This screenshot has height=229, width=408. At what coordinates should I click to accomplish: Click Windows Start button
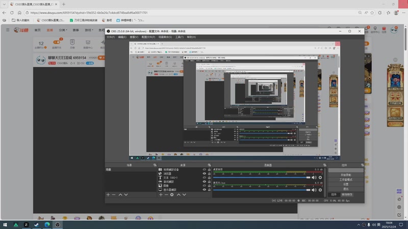pyautogui.click(x=5, y=224)
